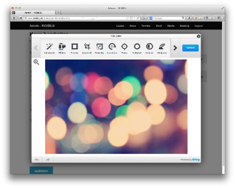Click the browser URL address field
This screenshot has height=188, width=235.
coord(81,18)
